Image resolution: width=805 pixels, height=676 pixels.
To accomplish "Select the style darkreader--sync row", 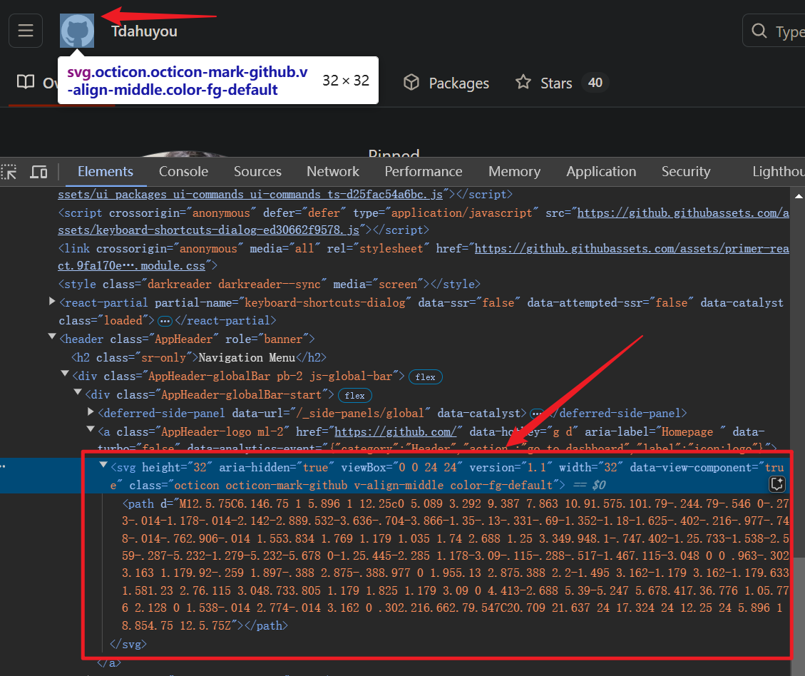I will tap(270, 285).
